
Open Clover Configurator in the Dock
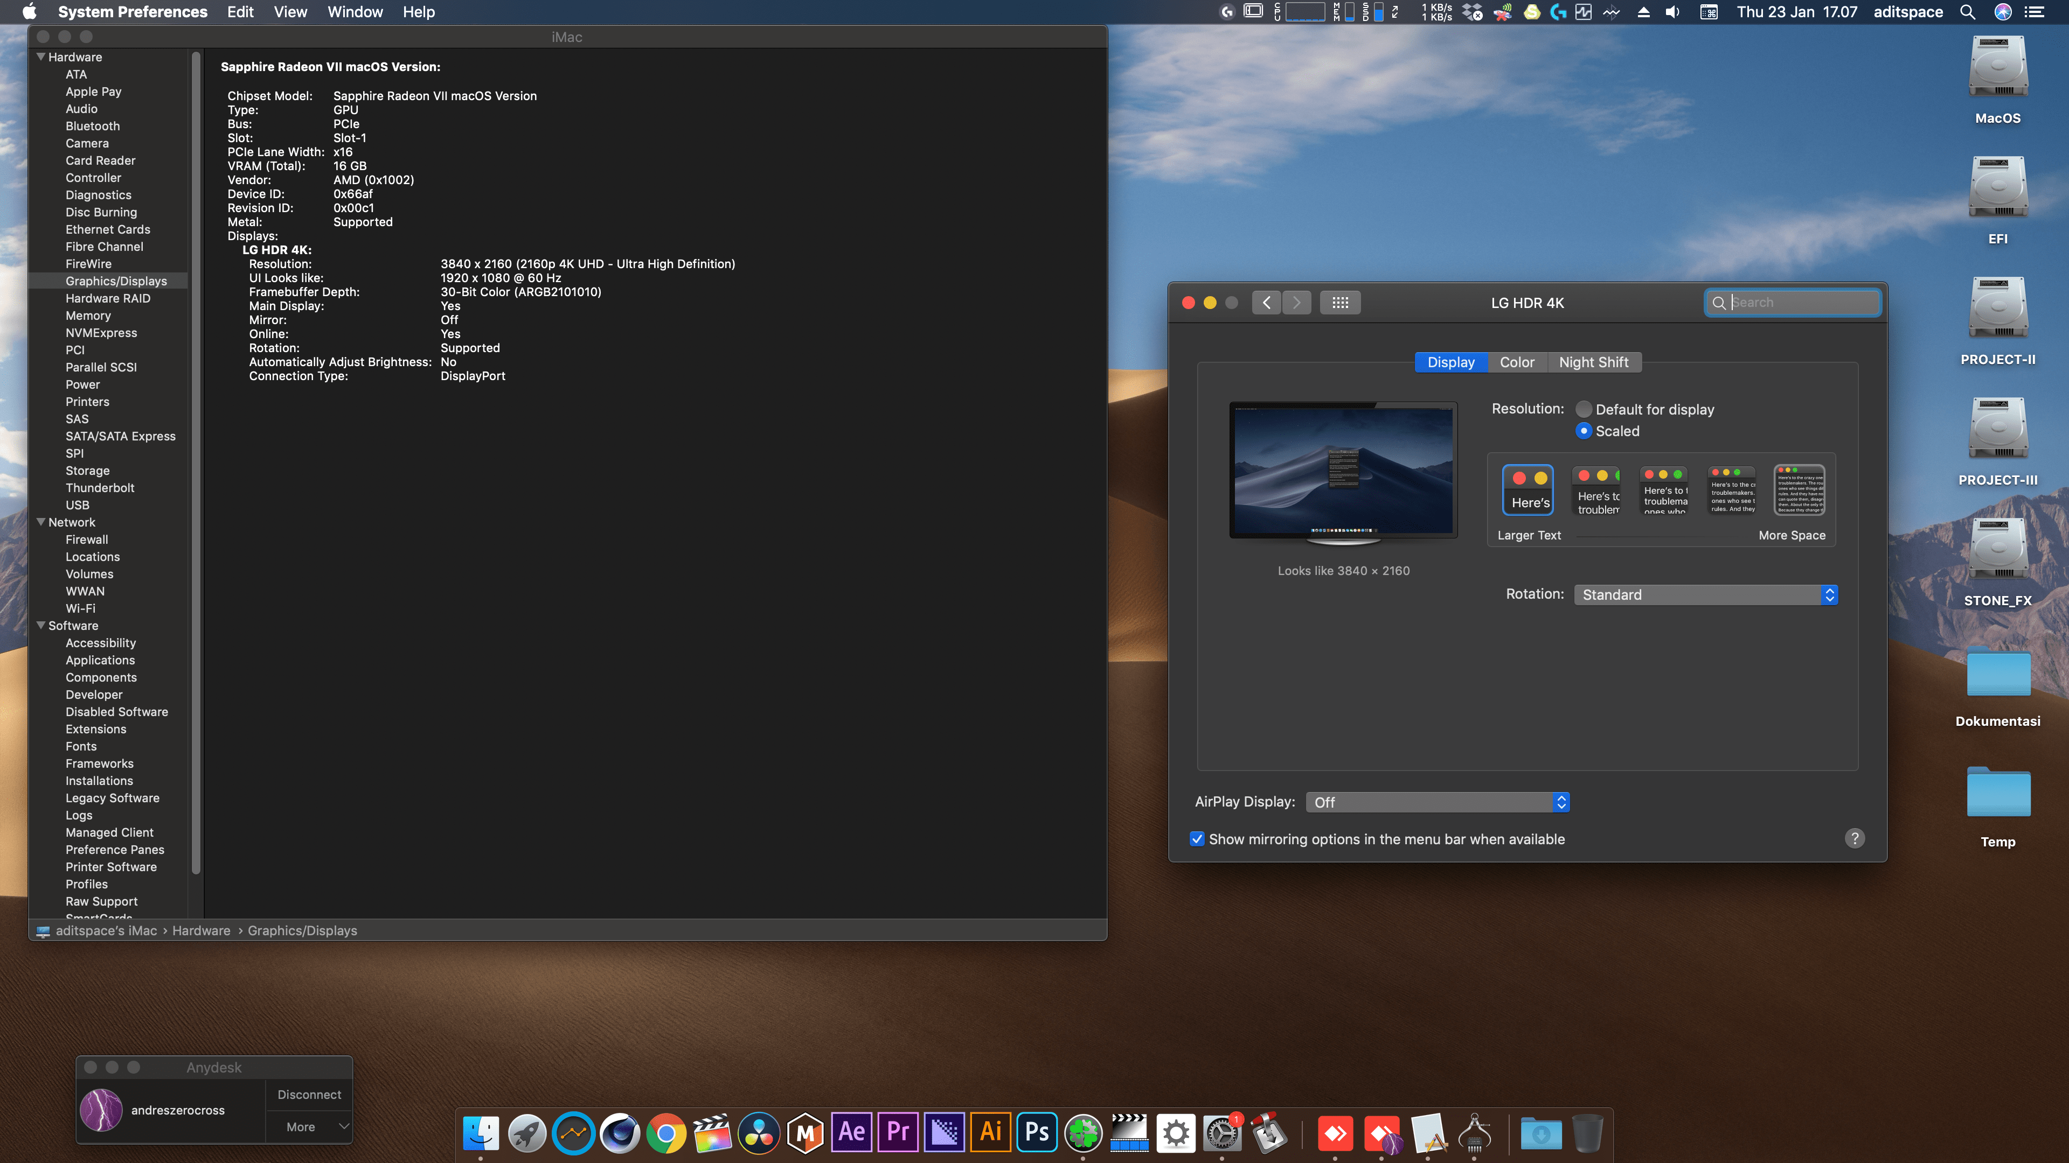(x=1084, y=1133)
